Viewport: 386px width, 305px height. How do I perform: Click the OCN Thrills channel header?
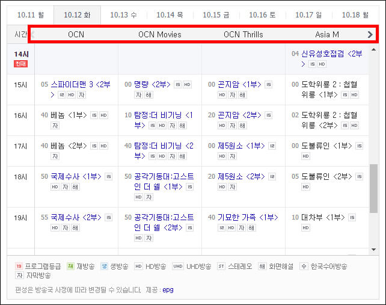pos(244,34)
